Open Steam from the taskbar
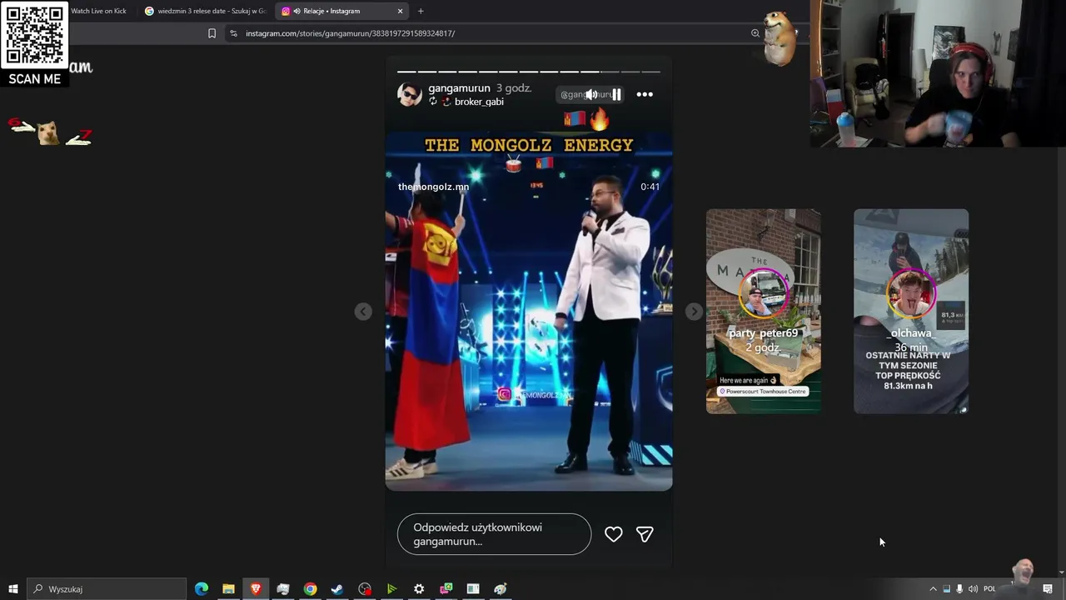Viewport: 1066px width, 600px height. click(x=337, y=589)
